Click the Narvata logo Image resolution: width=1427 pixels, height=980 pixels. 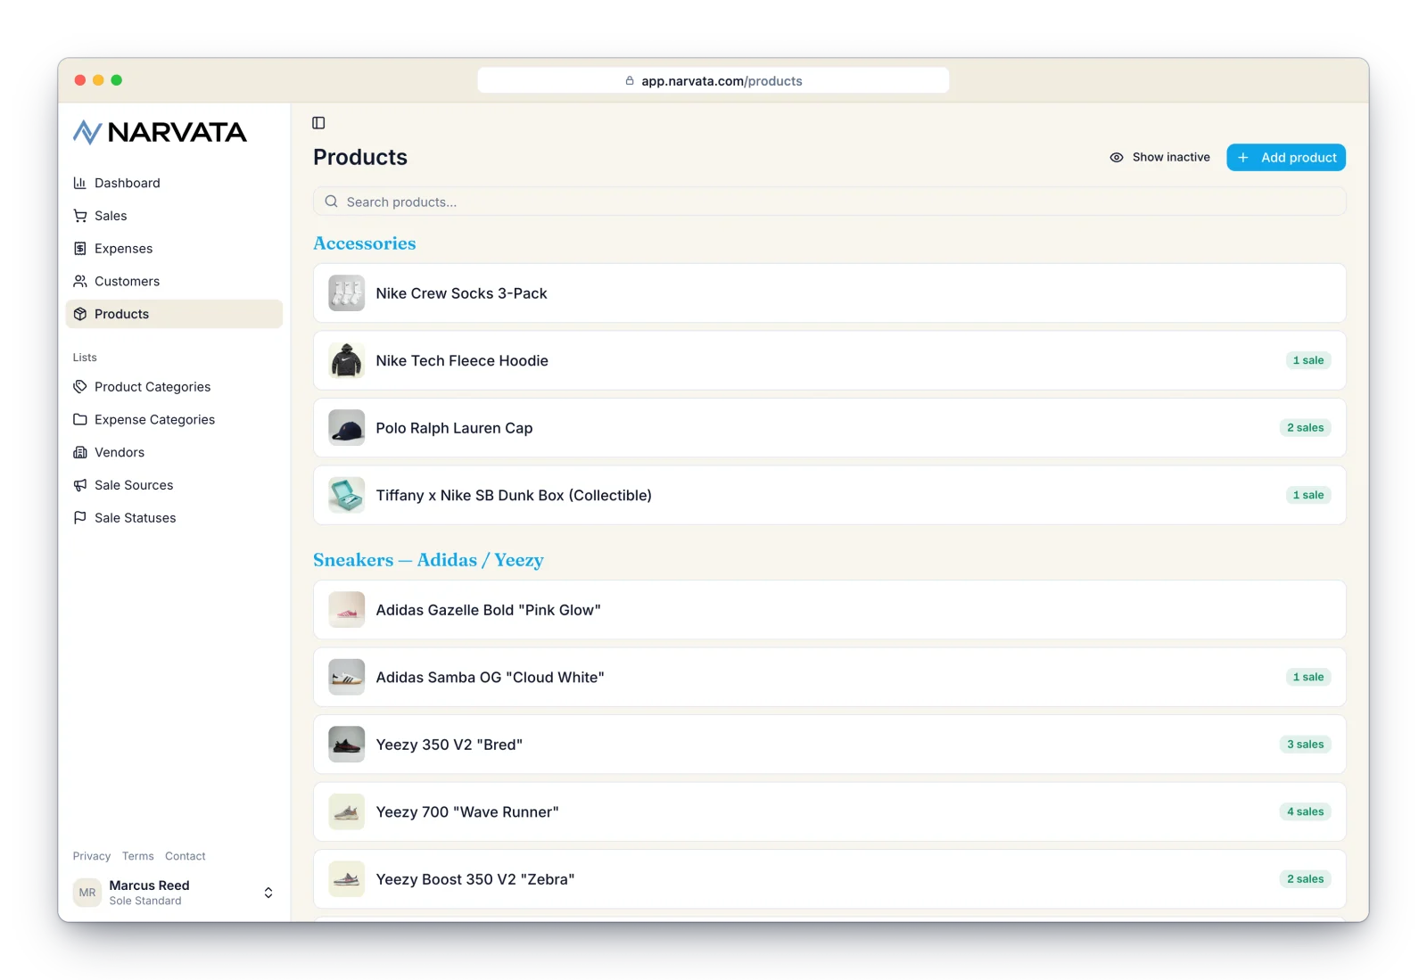coord(160,133)
